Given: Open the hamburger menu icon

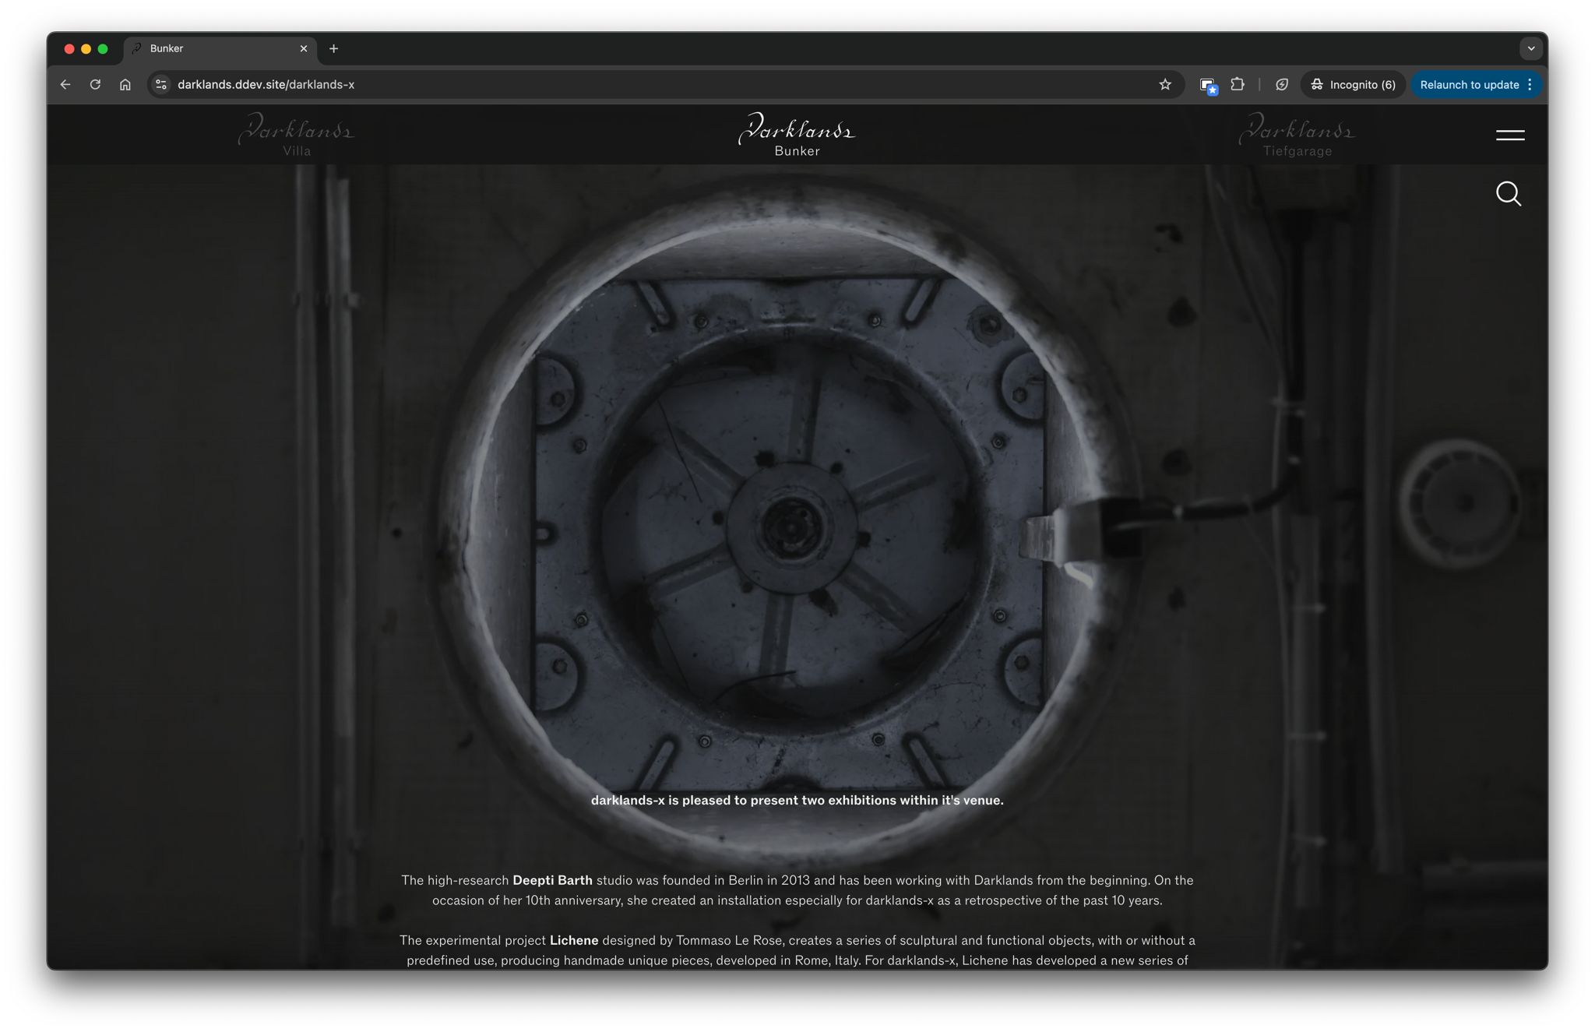Looking at the screenshot, I should tap(1509, 136).
